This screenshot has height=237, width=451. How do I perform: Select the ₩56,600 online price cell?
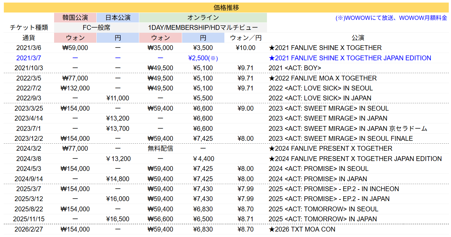coord(160,219)
